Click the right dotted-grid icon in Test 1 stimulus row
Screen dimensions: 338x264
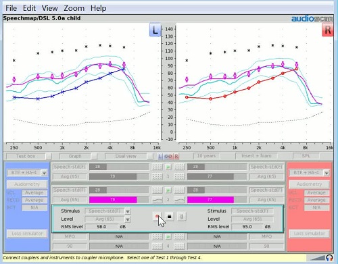[179, 167]
